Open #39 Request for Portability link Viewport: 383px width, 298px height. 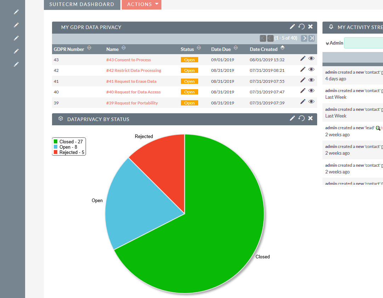pyautogui.click(x=132, y=103)
